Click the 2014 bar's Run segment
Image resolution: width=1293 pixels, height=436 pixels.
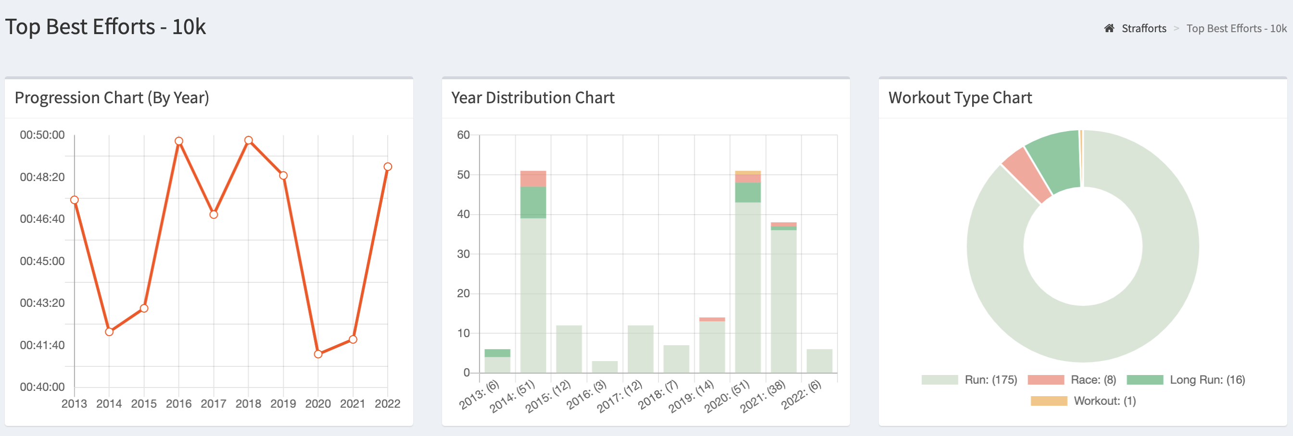pyautogui.click(x=533, y=295)
